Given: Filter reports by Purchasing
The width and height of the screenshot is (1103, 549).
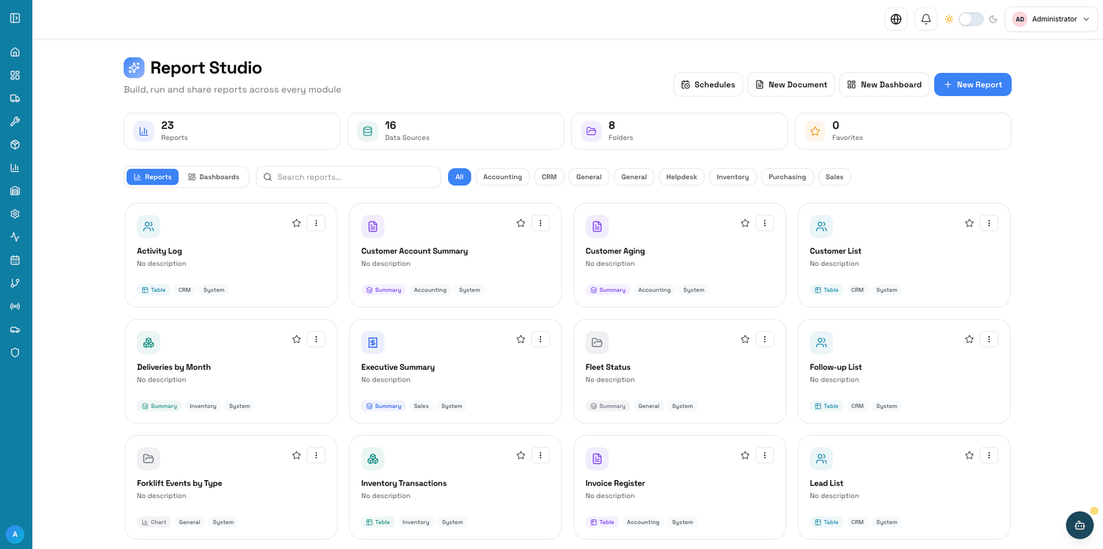Looking at the screenshot, I should [787, 177].
